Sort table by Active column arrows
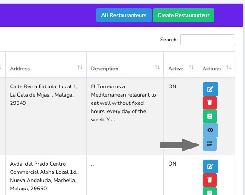 click(191, 68)
